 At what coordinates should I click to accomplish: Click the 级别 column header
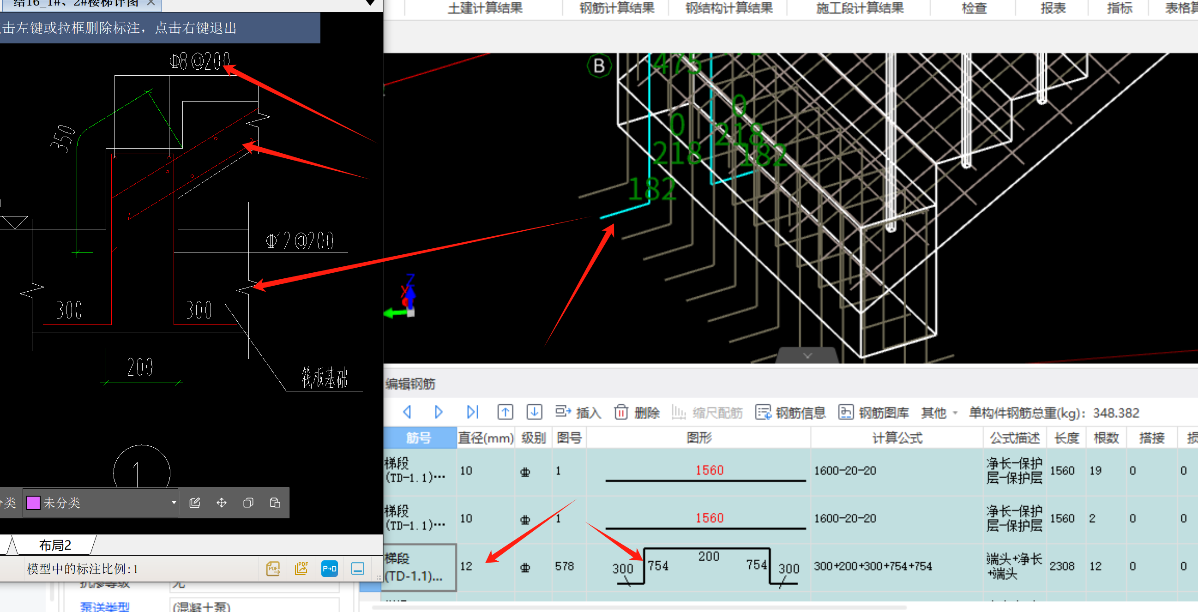533,438
